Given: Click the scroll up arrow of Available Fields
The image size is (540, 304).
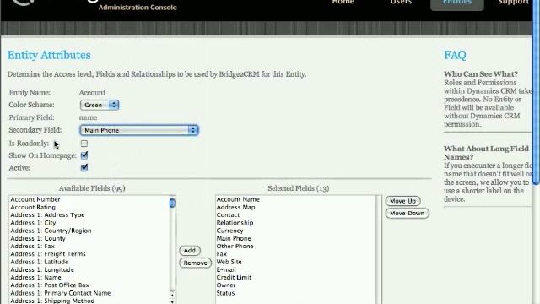Looking at the screenshot, I should point(172,296).
